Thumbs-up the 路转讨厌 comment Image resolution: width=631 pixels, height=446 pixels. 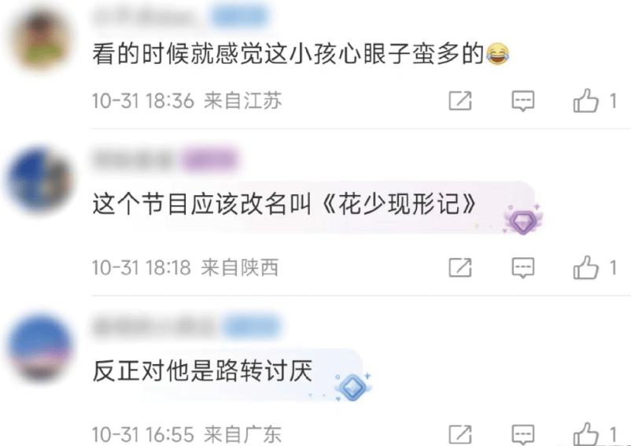[585, 434]
